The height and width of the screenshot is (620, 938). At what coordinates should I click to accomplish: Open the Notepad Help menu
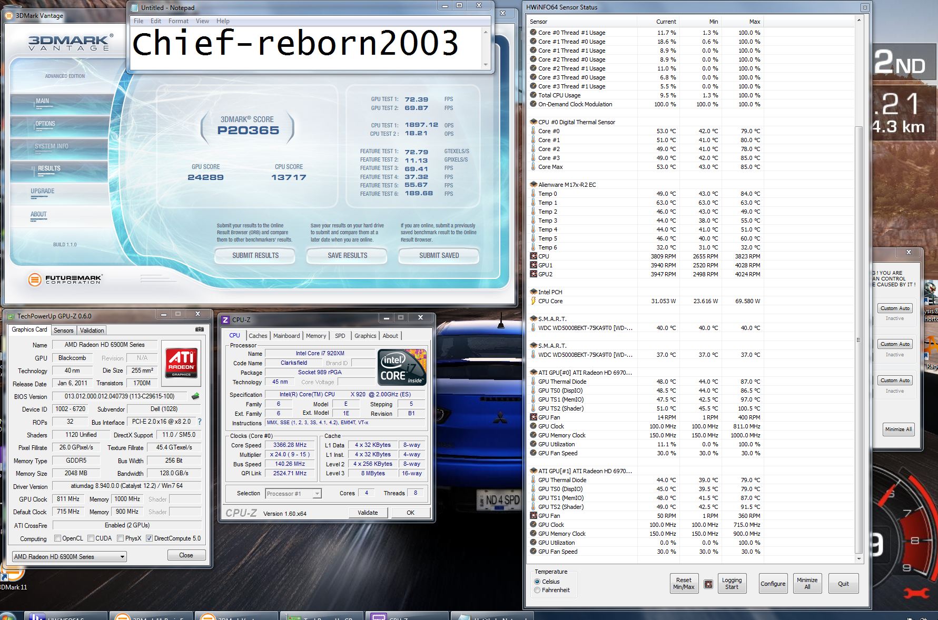point(223,21)
